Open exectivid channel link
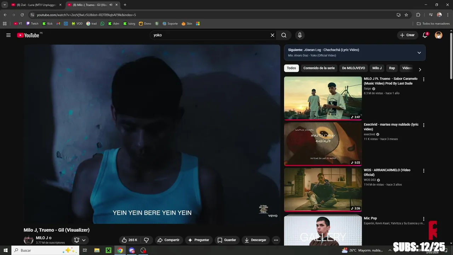This screenshot has height=255, width=453. pyautogui.click(x=369, y=134)
